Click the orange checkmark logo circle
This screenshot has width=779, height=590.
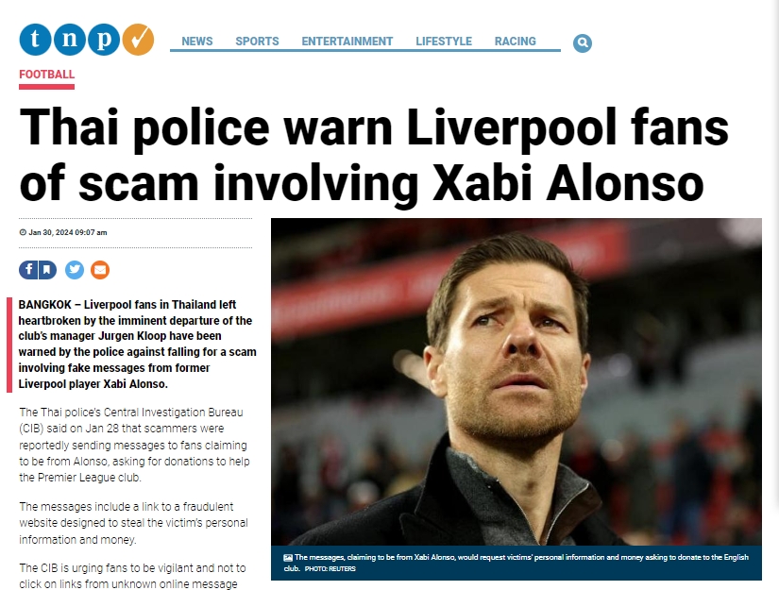pyautogui.click(x=138, y=40)
